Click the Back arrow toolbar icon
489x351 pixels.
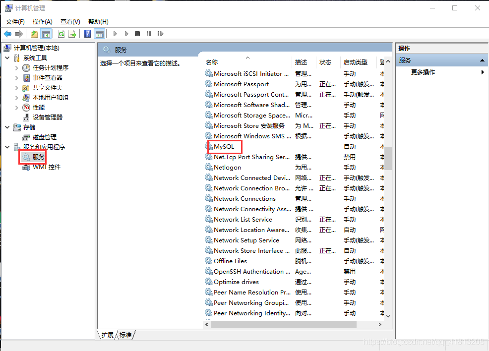click(7, 34)
